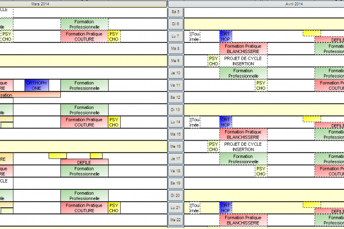Open the blue ORTHOPHONIE event in March
Image resolution: width=344 pixels, height=229 pixels.
(37, 86)
